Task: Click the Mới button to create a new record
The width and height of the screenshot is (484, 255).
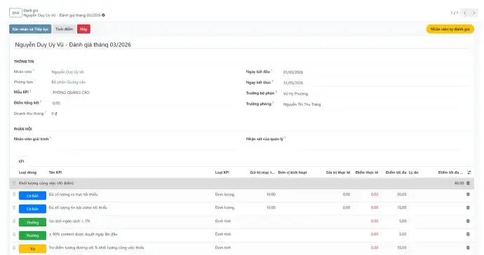Action: [x=15, y=13]
